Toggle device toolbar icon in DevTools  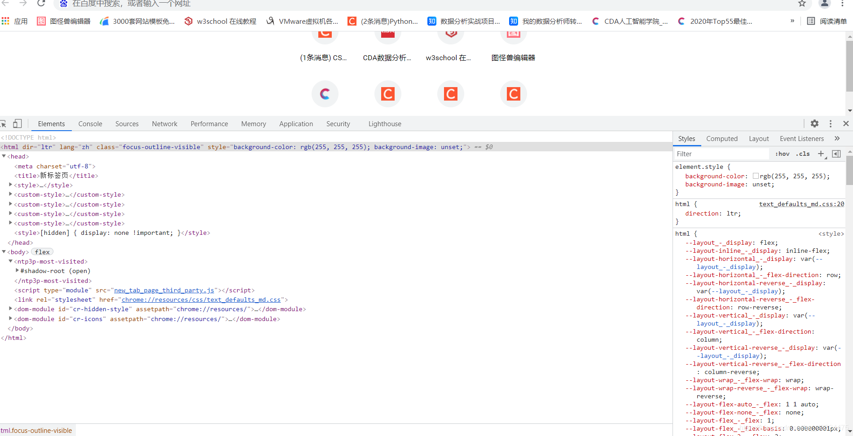tap(17, 124)
